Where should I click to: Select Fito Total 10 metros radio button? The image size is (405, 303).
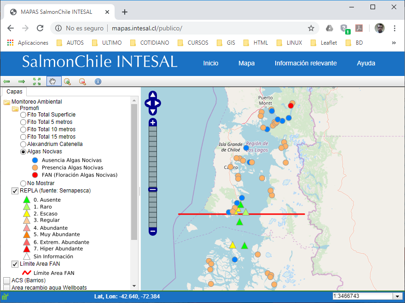point(23,129)
